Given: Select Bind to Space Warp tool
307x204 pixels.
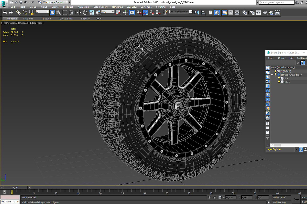Looking at the screenshot, I should click(x=31, y=12).
